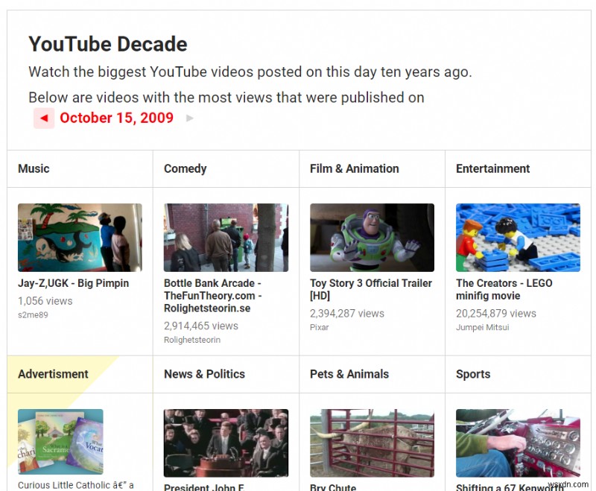Click the gray right arrow for next day

[x=189, y=118]
